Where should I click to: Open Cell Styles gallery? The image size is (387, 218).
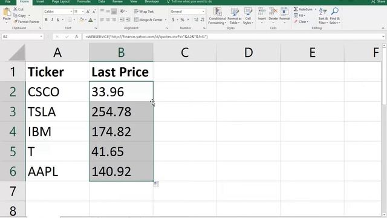point(248,16)
